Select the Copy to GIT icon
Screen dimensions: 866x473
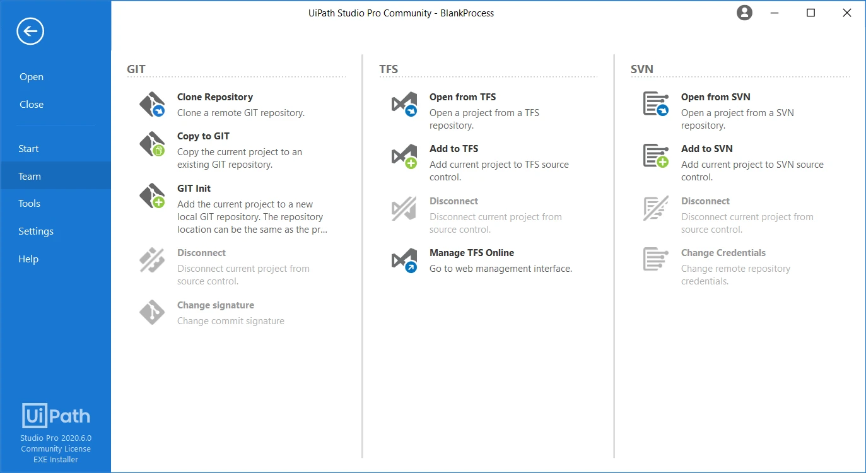pyautogui.click(x=152, y=144)
